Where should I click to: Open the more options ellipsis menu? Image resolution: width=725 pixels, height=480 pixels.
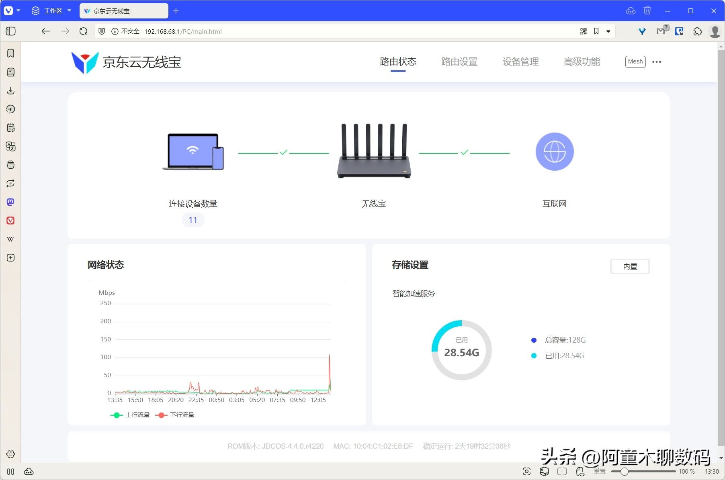657,62
